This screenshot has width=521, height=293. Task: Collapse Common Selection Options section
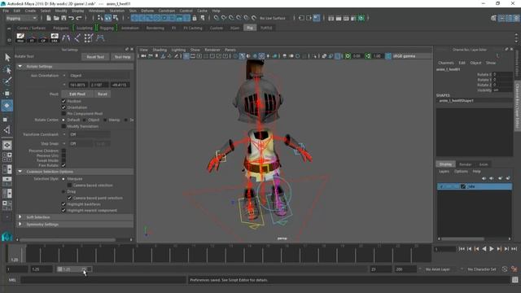20,172
